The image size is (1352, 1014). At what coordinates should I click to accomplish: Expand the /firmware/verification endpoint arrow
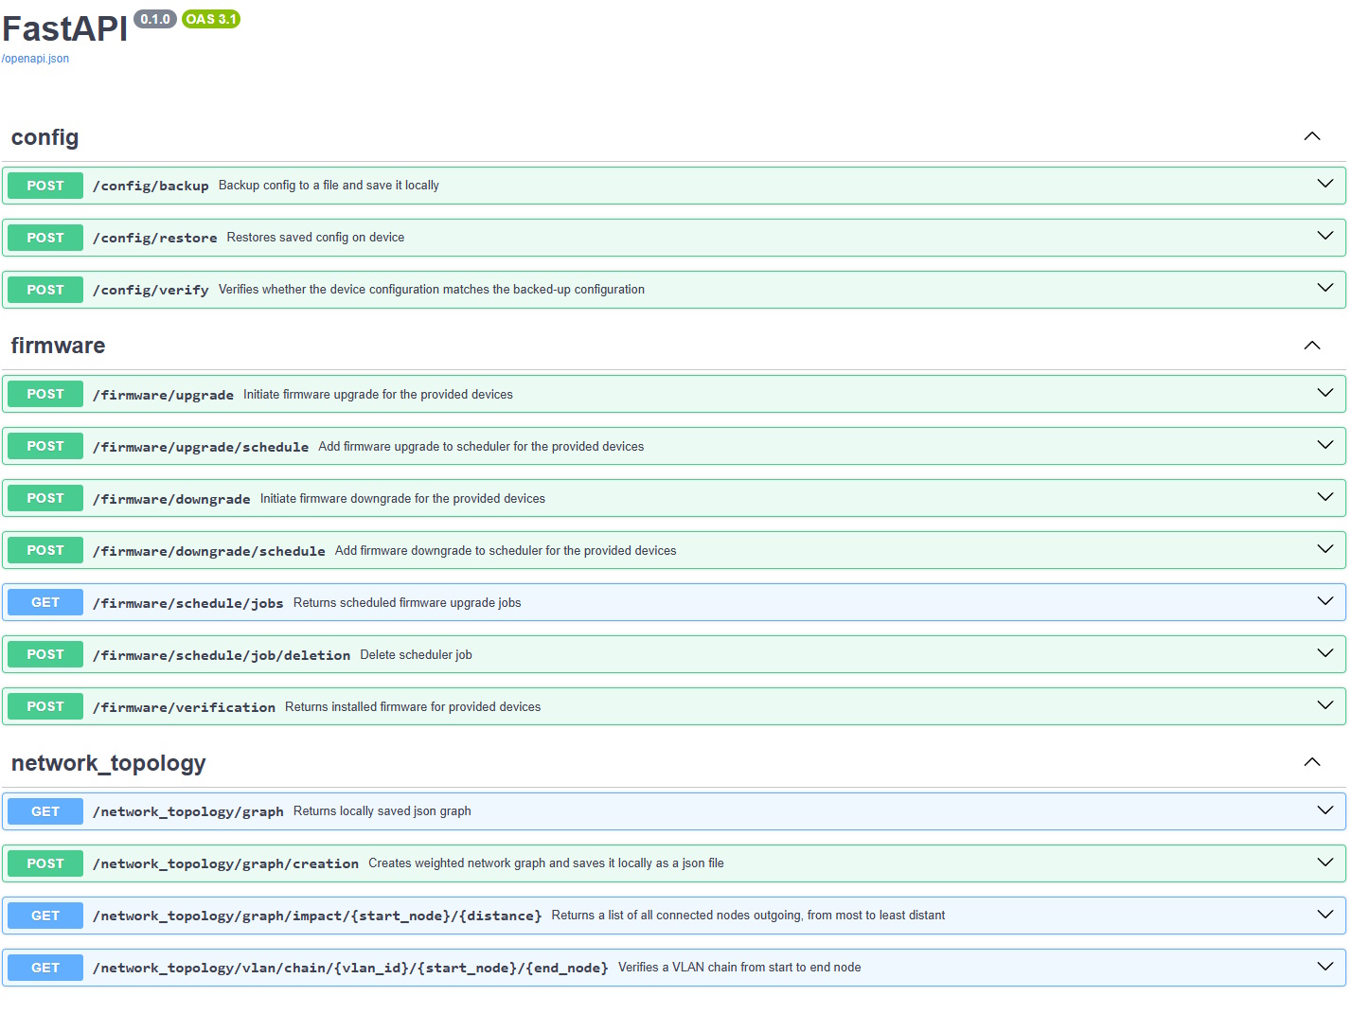[x=1325, y=705]
